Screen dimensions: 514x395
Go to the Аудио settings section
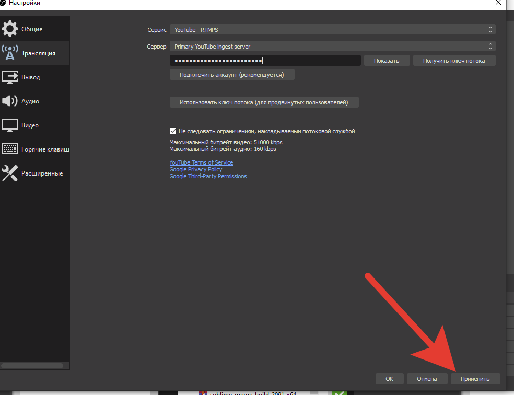click(x=30, y=101)
